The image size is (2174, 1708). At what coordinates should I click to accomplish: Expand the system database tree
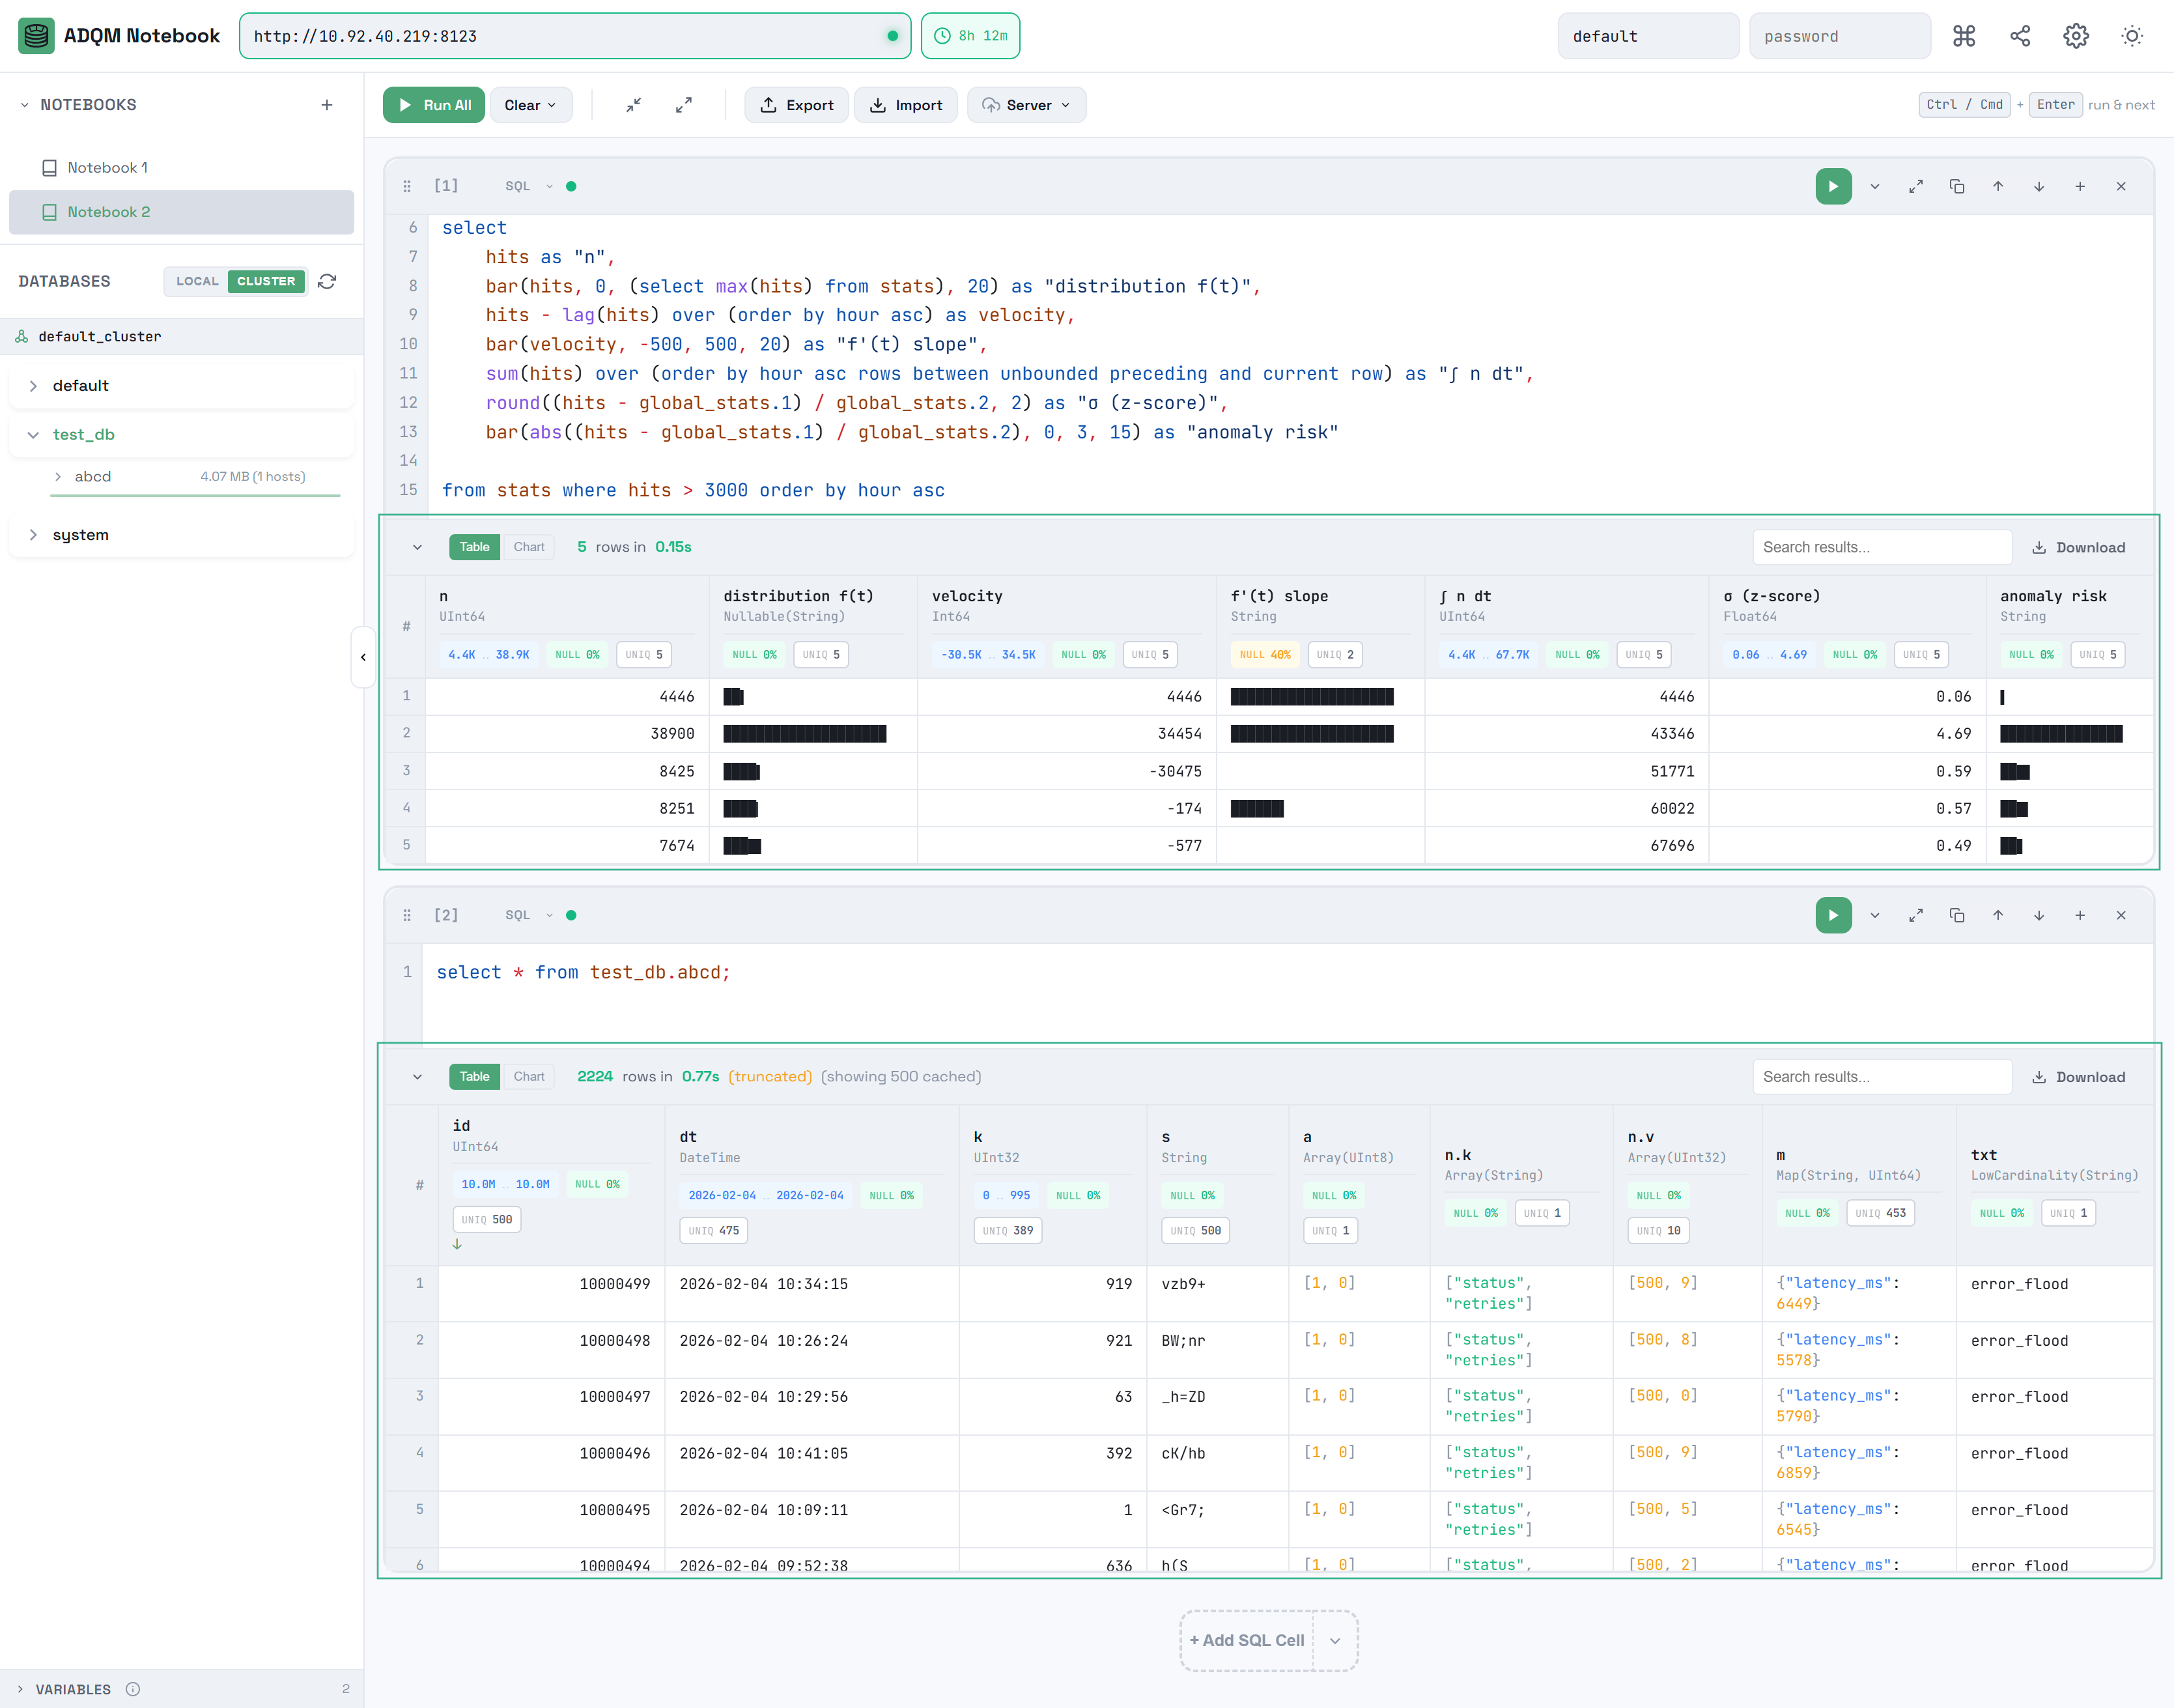click(34, 535)
